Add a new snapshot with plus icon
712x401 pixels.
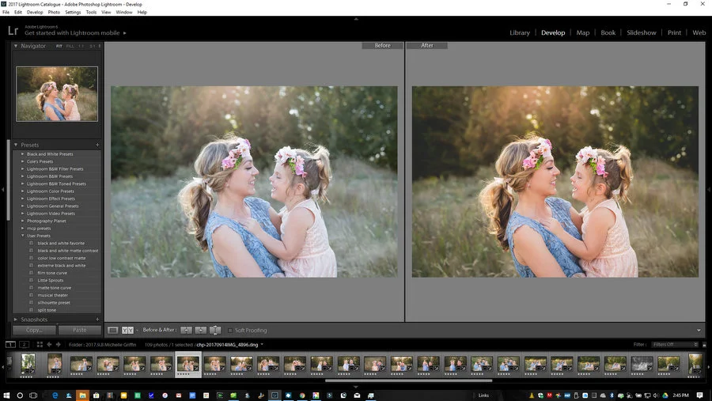[x=97, y=320]
